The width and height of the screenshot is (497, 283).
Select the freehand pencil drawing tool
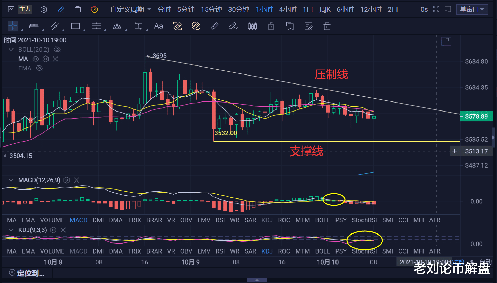[233, 26]
